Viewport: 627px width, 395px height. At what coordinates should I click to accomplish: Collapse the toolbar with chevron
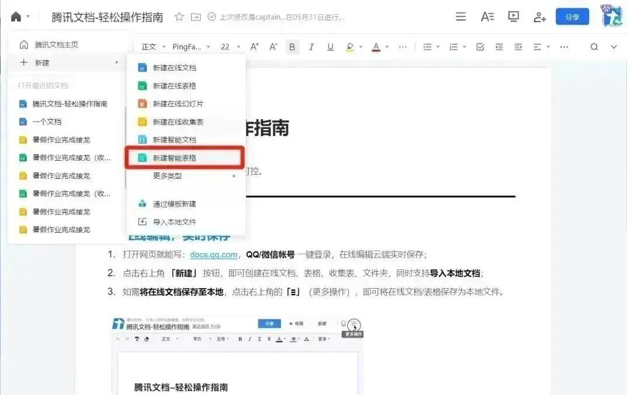[614, 47]
